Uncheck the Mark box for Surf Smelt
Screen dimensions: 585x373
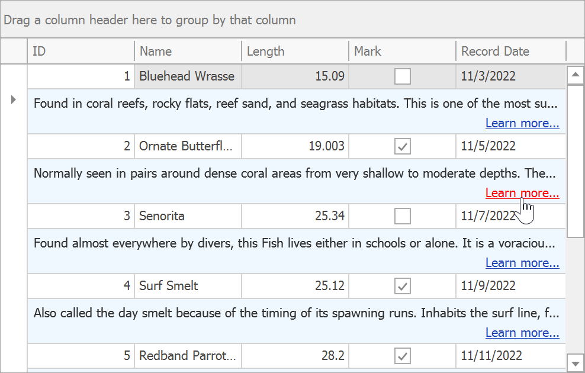click(x=403, y=286)
